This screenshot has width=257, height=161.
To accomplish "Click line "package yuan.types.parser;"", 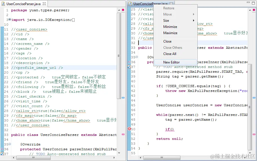I will coord(40,10).
